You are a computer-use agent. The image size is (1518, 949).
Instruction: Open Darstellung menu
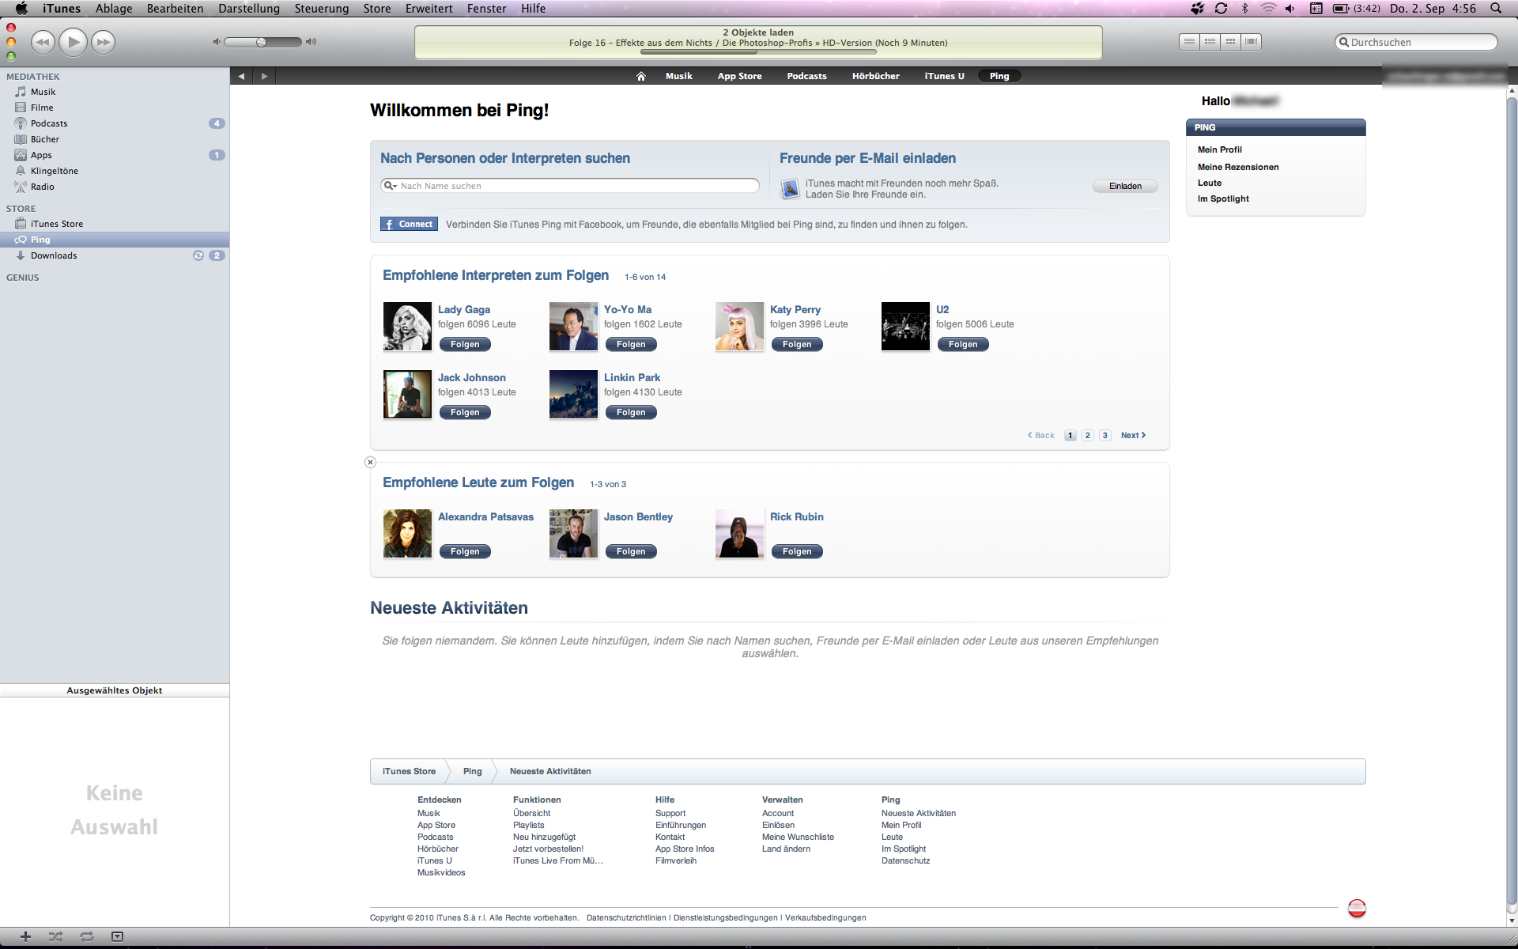249,9
